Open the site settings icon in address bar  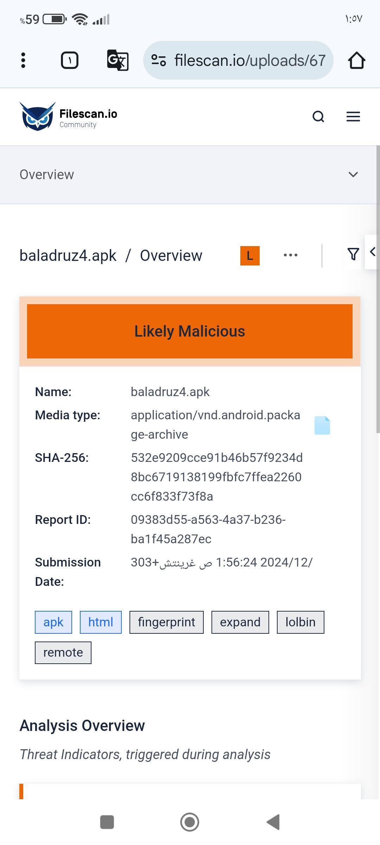[x=159, y=60]
